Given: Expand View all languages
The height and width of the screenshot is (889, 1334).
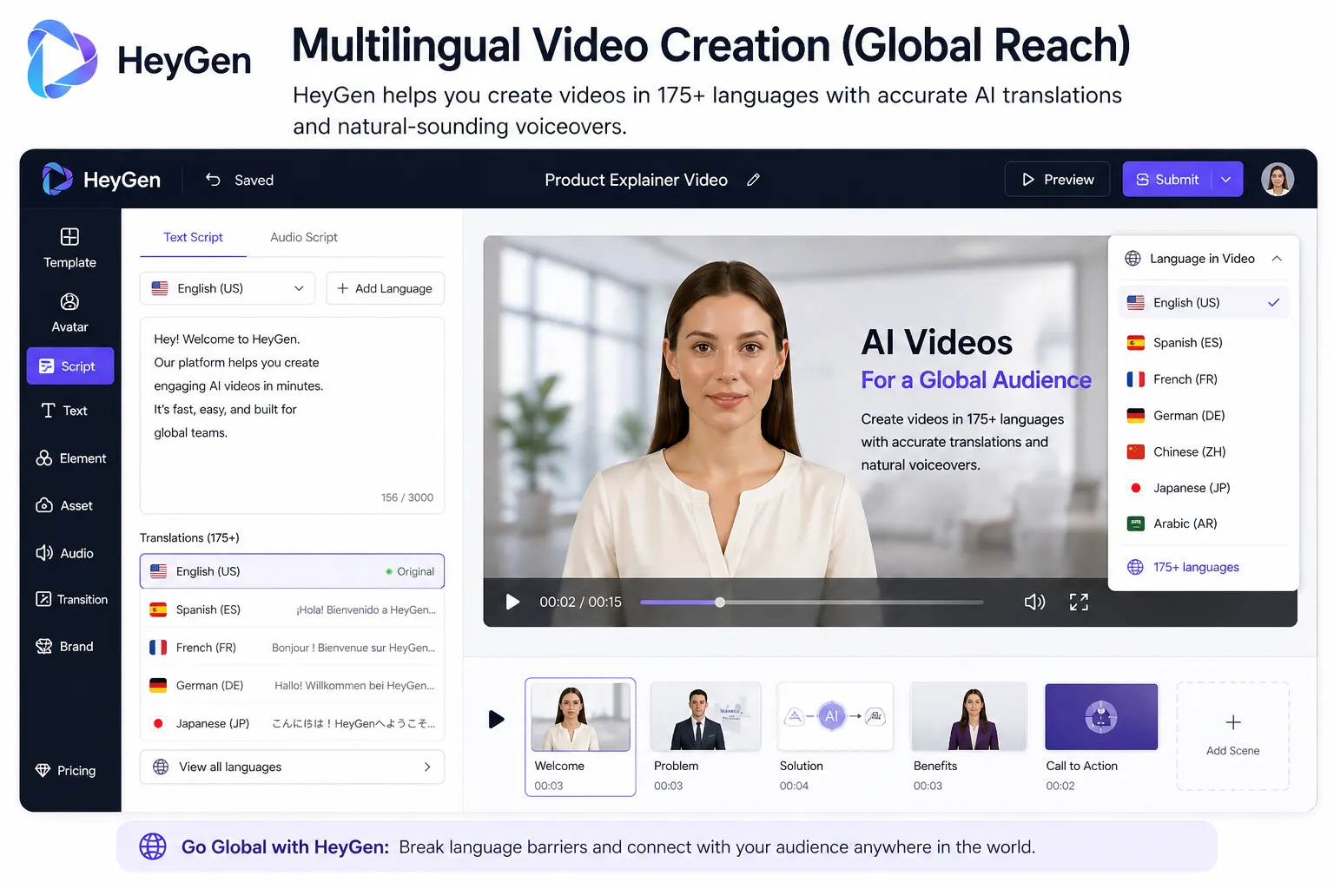Looking at the screenshot, I should click(292, 767).
